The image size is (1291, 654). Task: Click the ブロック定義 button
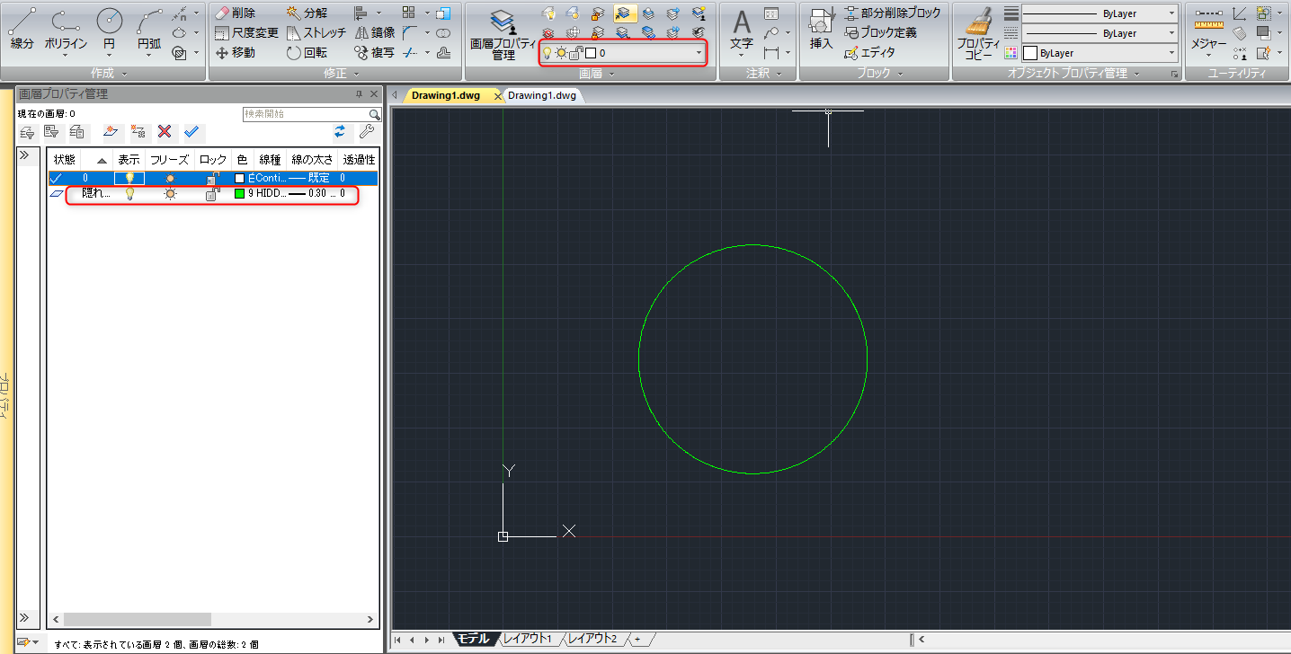(x=881, y=33)
